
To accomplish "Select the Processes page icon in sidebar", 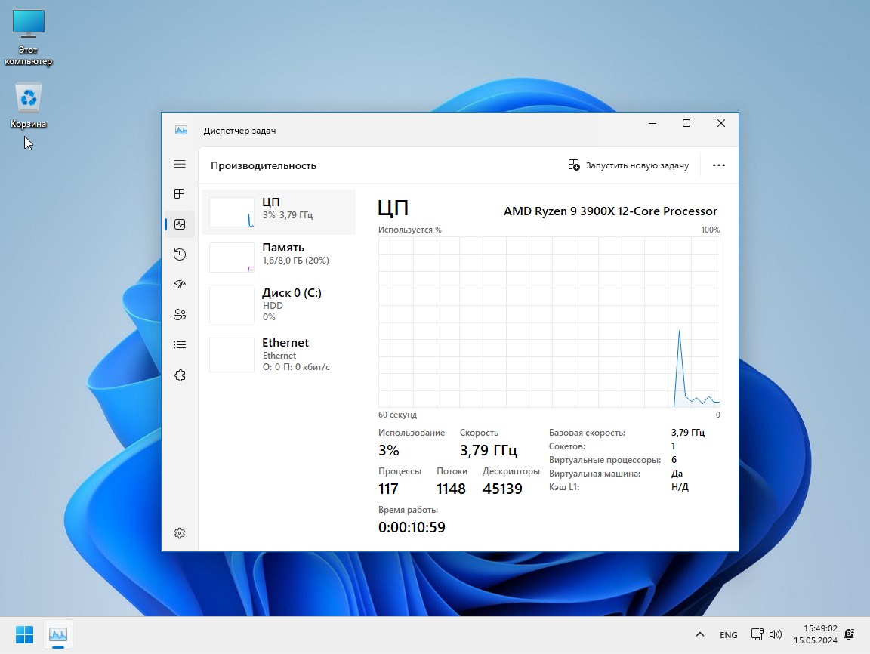I will click(x=180, y=193).
